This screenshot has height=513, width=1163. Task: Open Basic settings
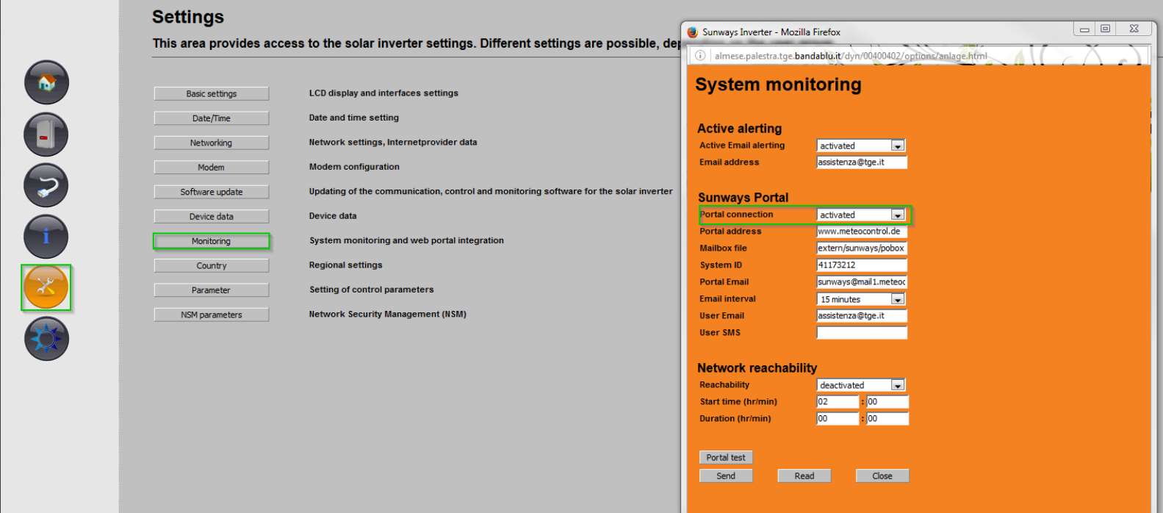(x=212, y=93)
